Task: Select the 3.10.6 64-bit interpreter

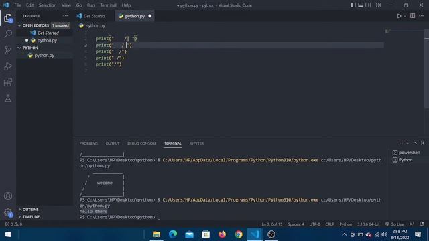Action: coord(368,224)
